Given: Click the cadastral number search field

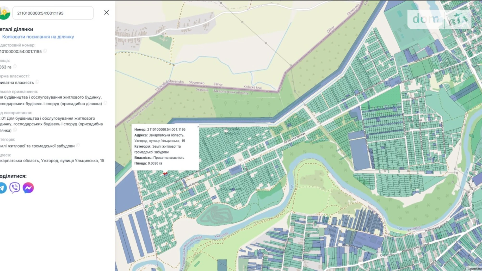Looking at the screenshot, I should pyautogui.click(x=53, y=13).
